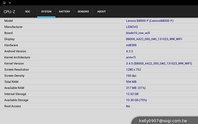Select the Board row
The width and height of the screenshot is (198, 124).
[99, 33]
